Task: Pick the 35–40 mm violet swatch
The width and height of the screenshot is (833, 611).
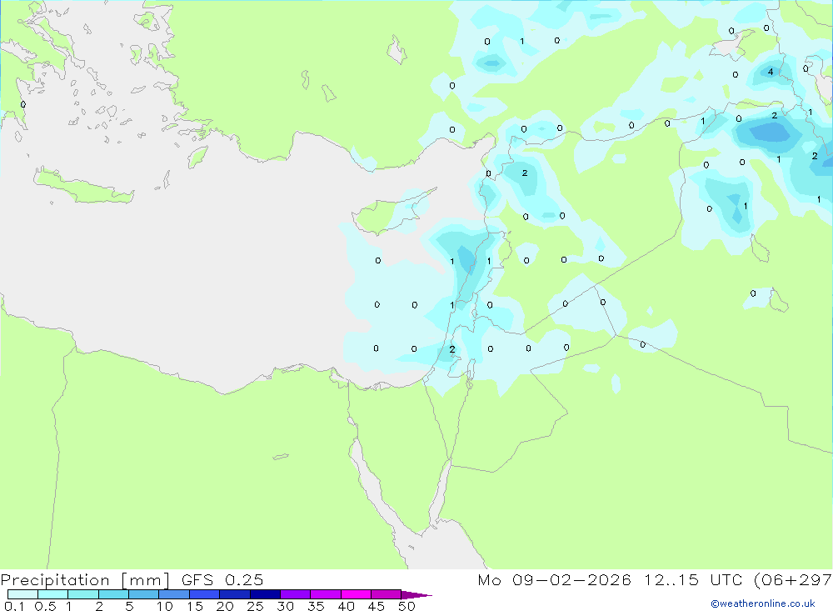Action: (326, 594)
